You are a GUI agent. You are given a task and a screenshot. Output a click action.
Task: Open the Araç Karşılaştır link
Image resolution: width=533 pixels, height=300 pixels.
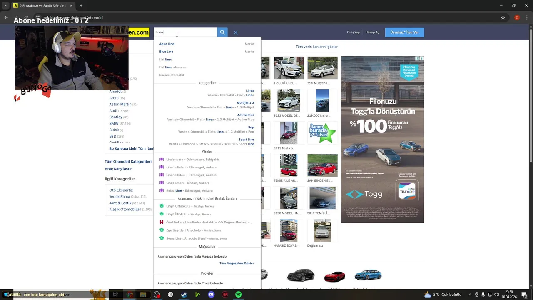pos(118,169)
